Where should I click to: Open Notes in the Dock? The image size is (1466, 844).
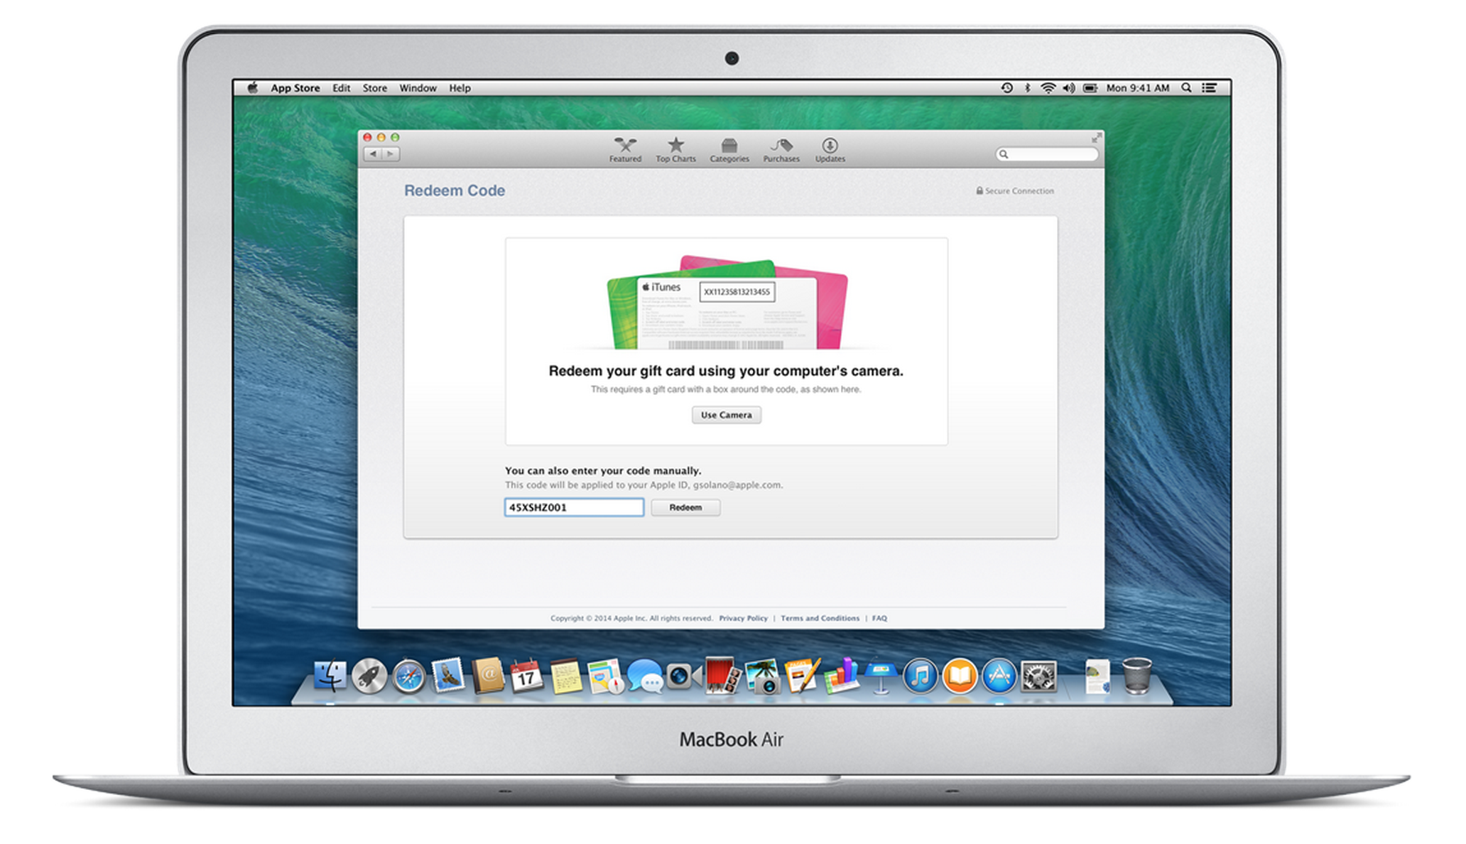click(x=566, y=676)
